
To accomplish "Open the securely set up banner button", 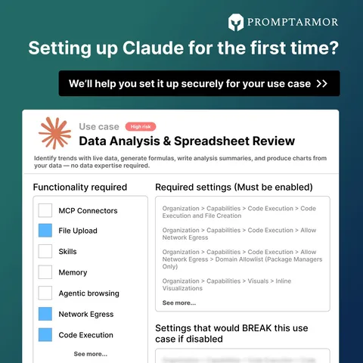I will tap(199, 83).
